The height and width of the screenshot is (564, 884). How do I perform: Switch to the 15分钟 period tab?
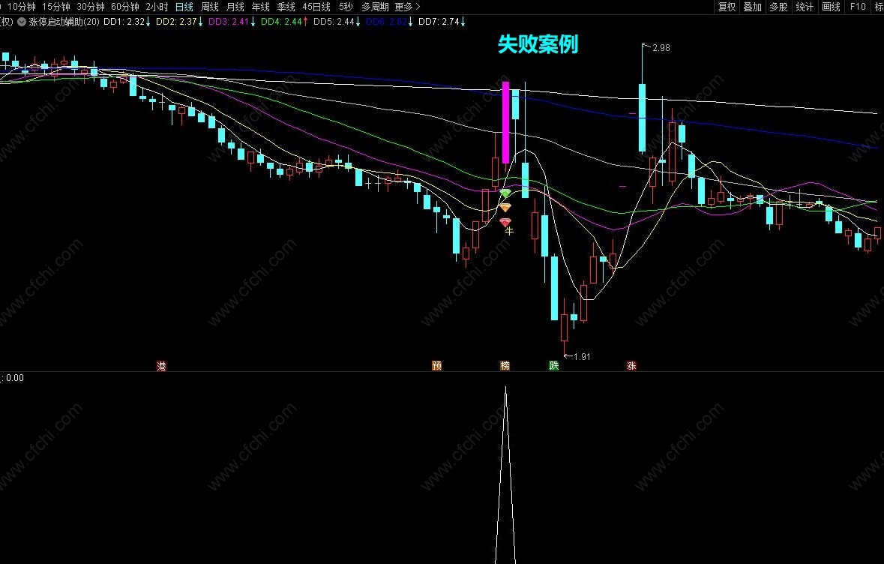(x=56, y=7)
